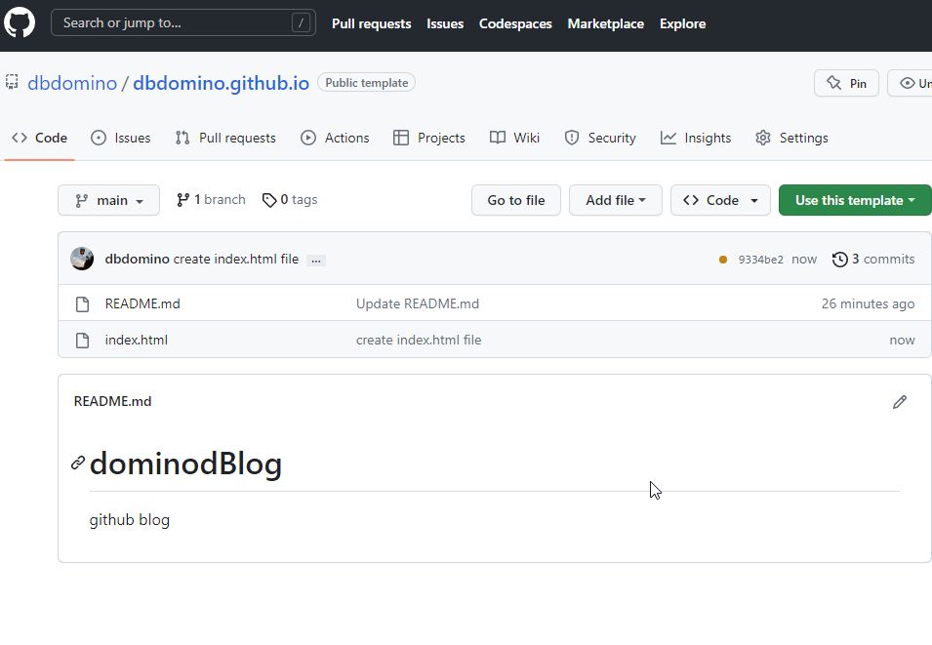
Task: Click the README.md panel header title
Action: 112,401
